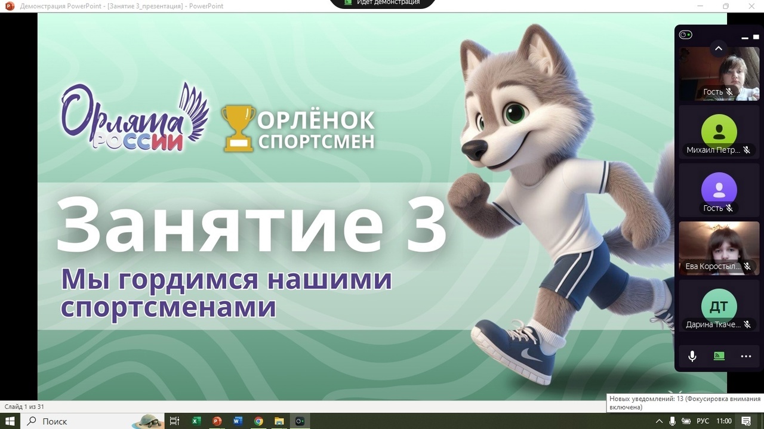The width and height of the screenshot is (764, 429).
Task: Open the clock showing 11:00
Action: click(x=723, y=421)
